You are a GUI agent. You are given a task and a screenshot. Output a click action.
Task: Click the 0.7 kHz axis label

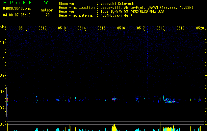pyautogui.click(x=3, y=108)
